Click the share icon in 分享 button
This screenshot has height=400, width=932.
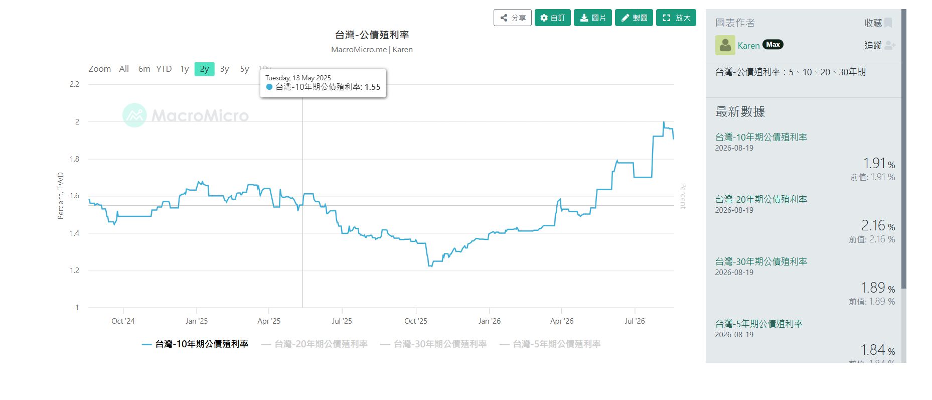[504, 18]
